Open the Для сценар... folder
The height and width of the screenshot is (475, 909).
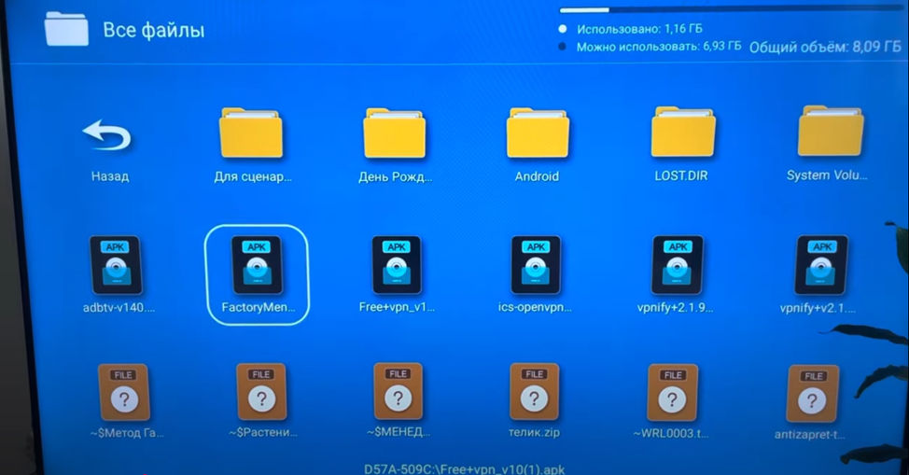(x=251, y=133)
